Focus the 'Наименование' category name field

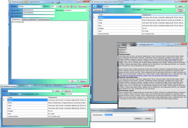(x=129, y=115)
